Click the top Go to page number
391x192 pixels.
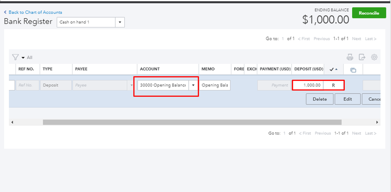tap(283, 39)
